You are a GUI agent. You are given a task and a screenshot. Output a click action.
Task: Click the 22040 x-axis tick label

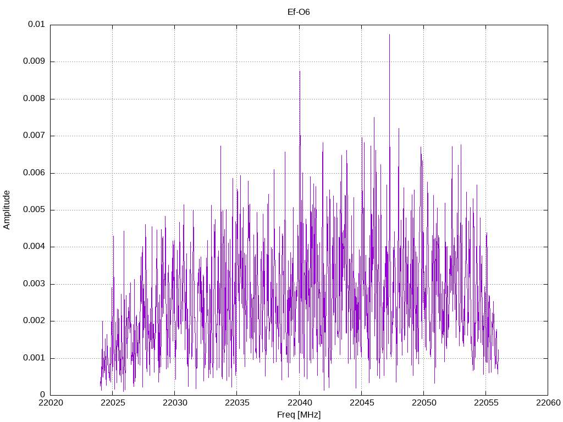coord(300,403)
